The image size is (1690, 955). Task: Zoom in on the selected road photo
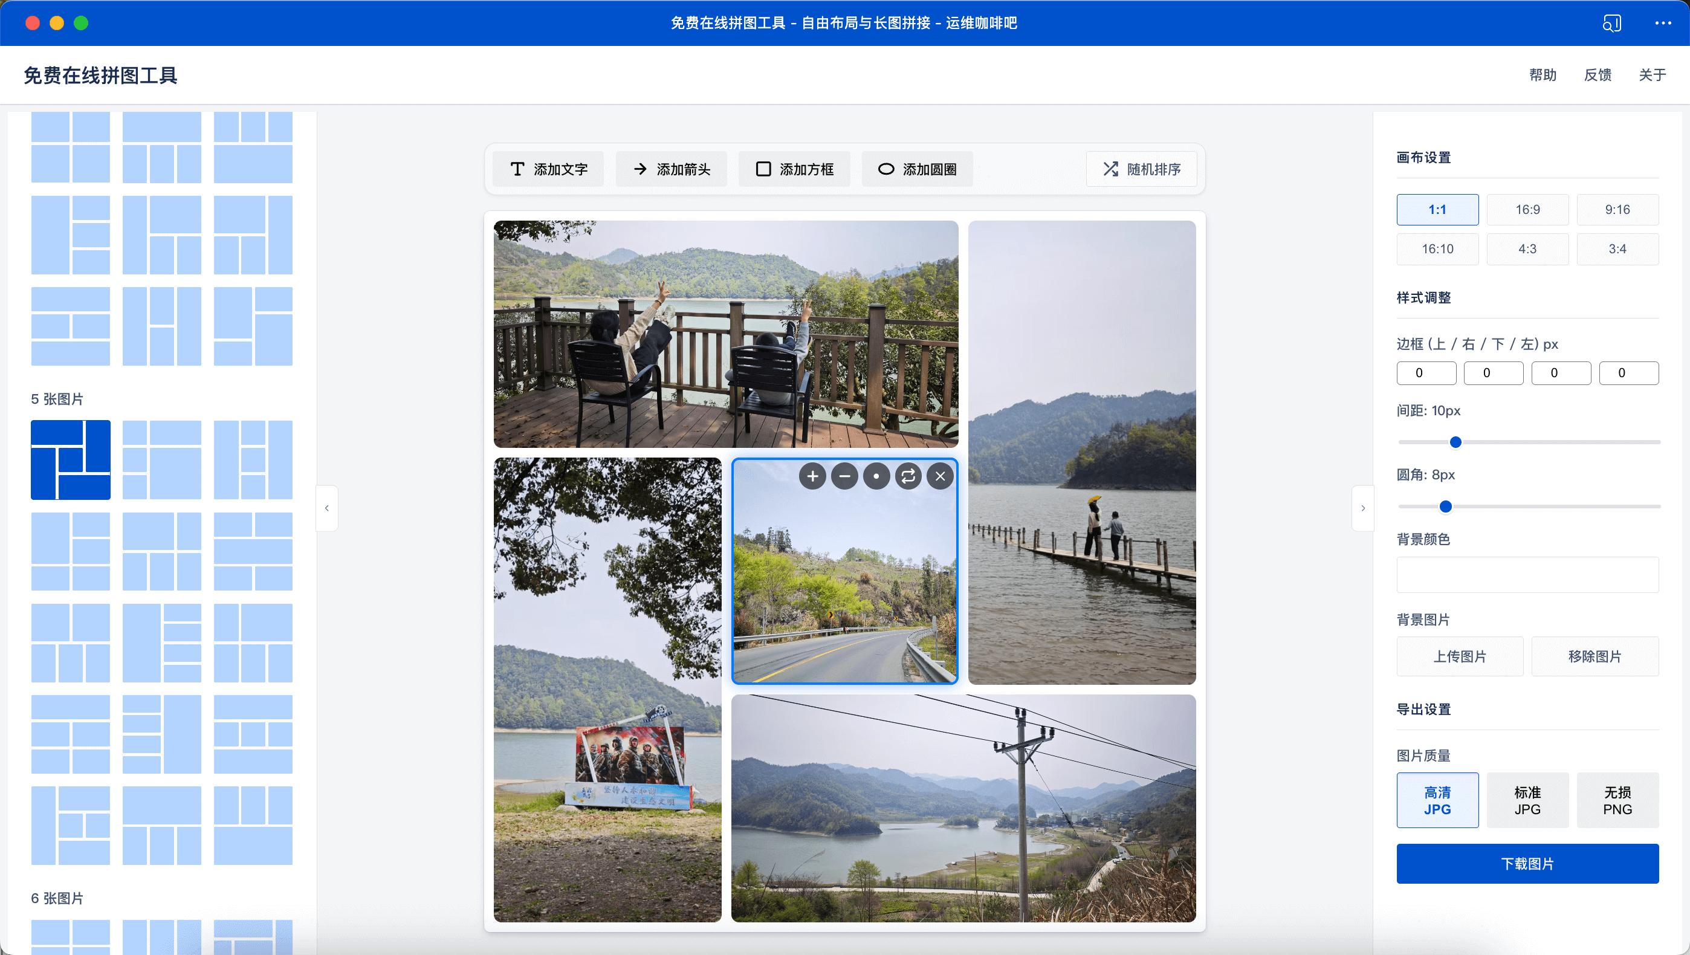click(x=812, y=476)
